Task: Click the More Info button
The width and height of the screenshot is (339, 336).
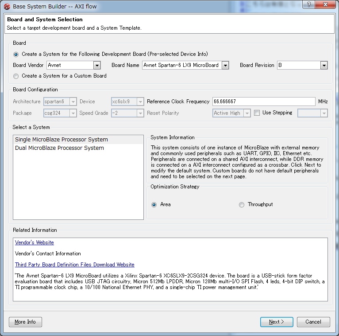Action: (25, 322)
